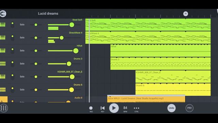Screen dimensions: 218x123
Task: Click the Drums 3 track name label
Action: point(78,59)
